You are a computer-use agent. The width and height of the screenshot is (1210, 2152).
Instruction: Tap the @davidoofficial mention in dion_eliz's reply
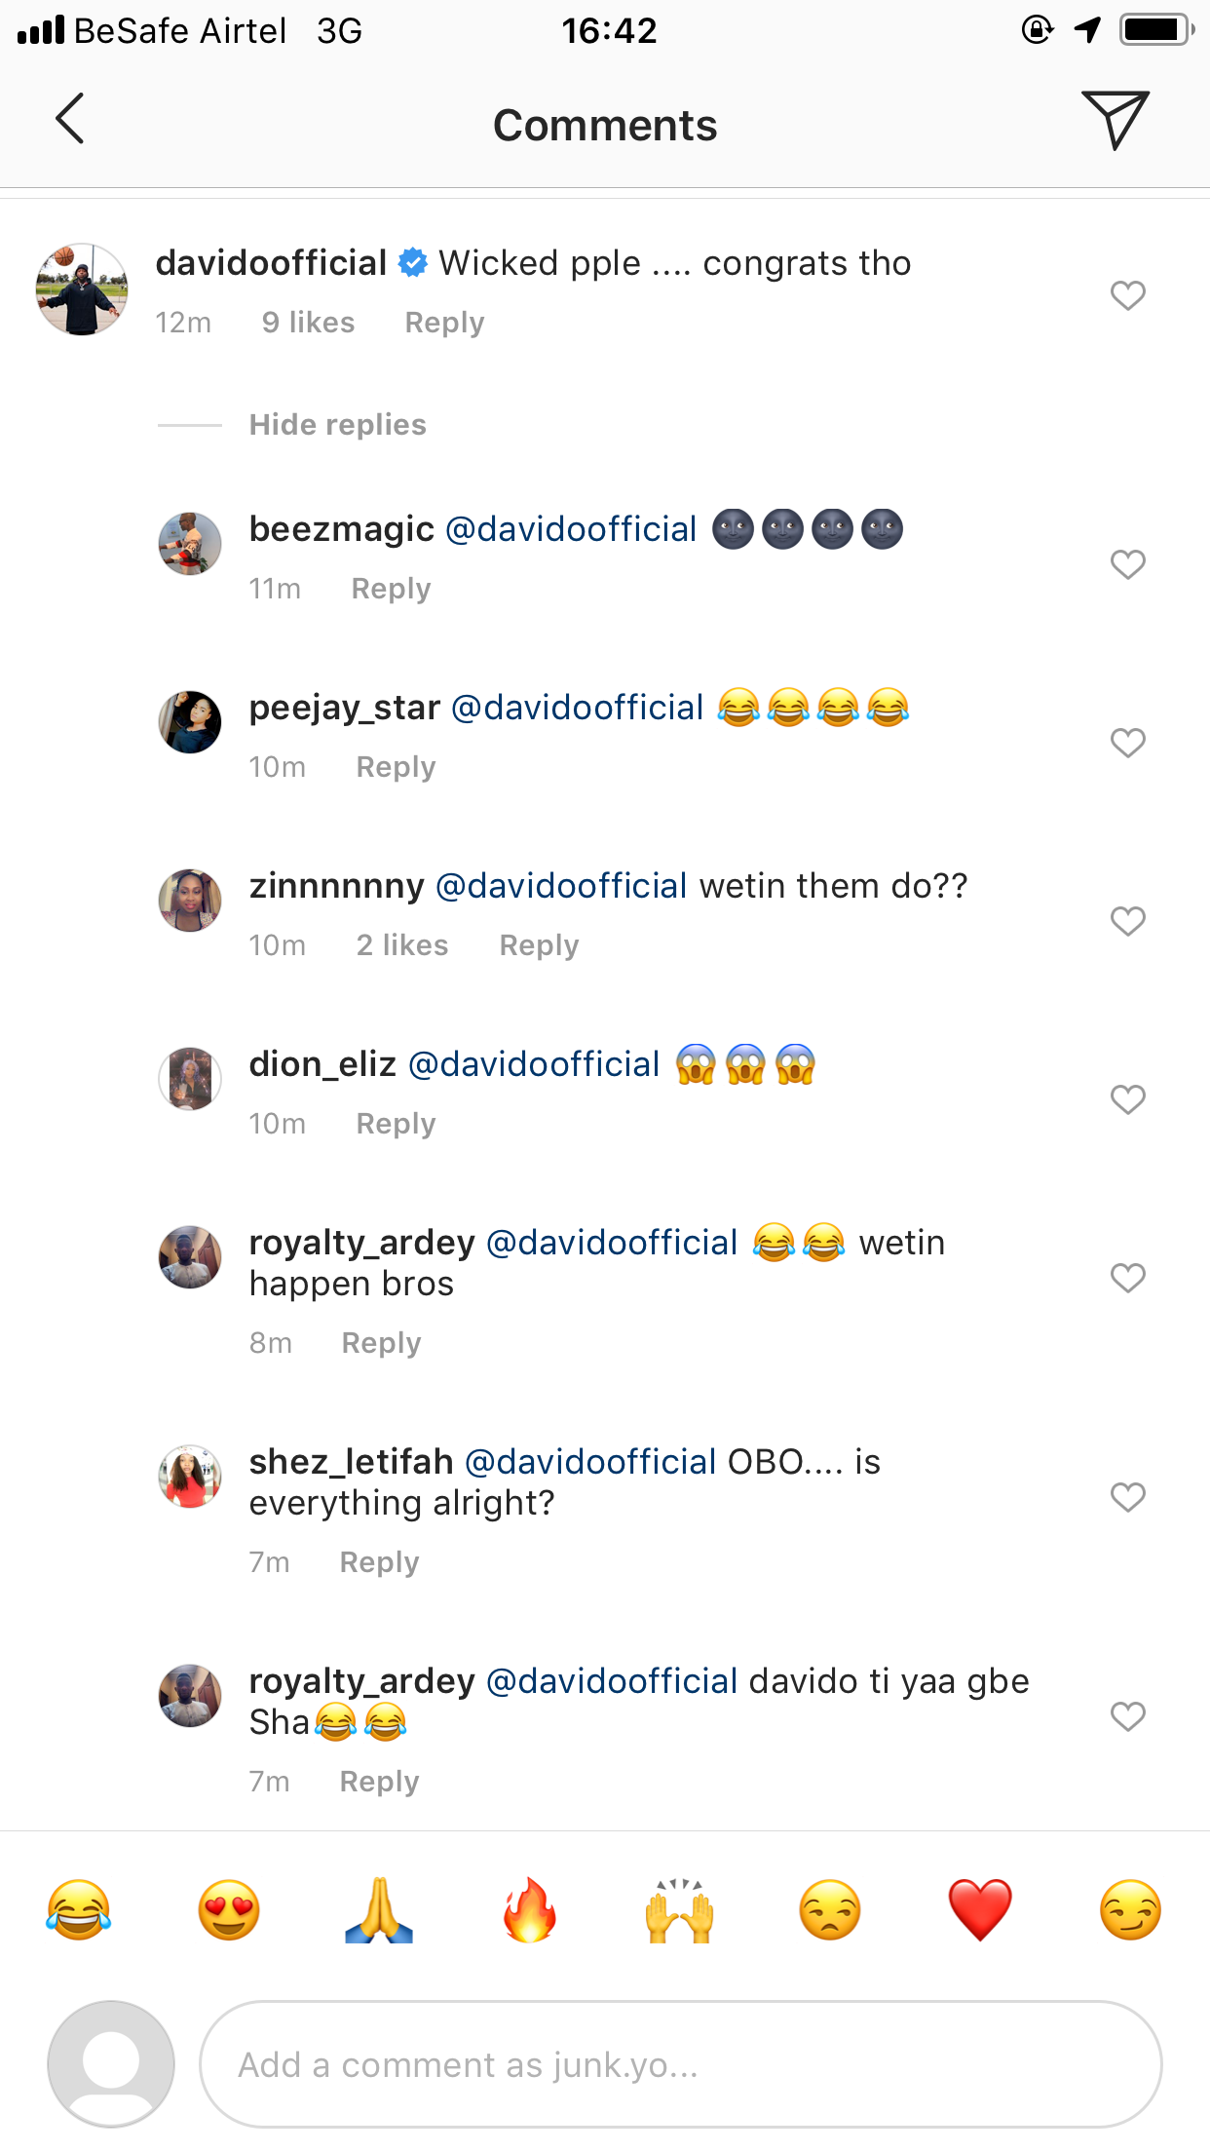(x=534, y=1064)
